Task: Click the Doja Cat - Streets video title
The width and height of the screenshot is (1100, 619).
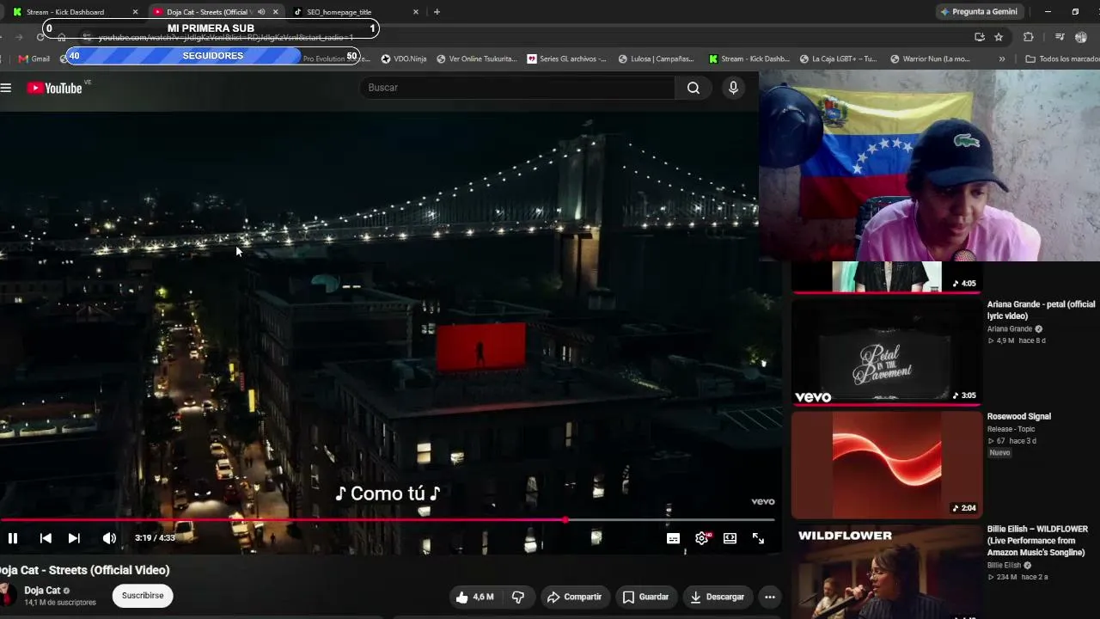Action: point(85,570)
